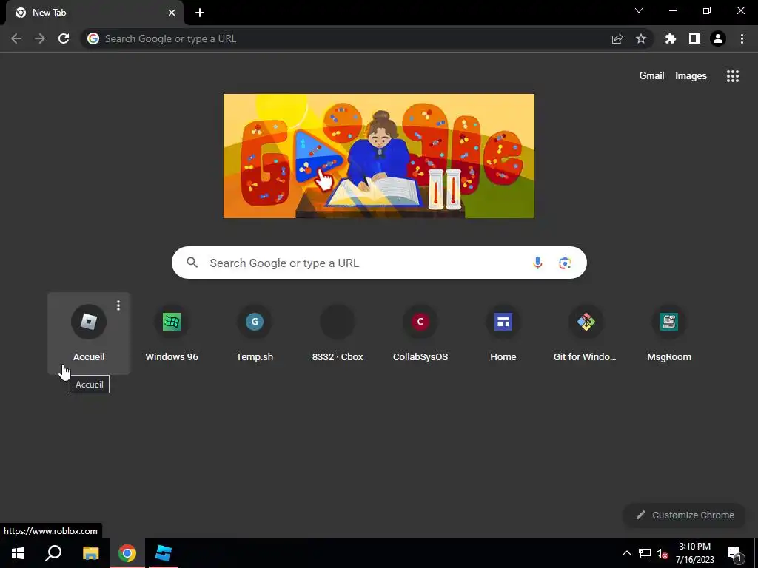
Task: Open Windows taskbar search
Action: (x=53, y=553)
